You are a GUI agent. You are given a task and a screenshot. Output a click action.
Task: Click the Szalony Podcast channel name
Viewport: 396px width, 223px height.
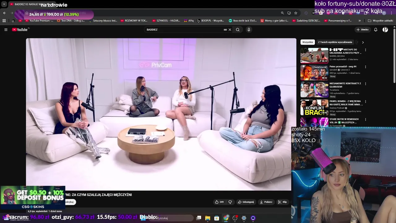coord(337,108)
